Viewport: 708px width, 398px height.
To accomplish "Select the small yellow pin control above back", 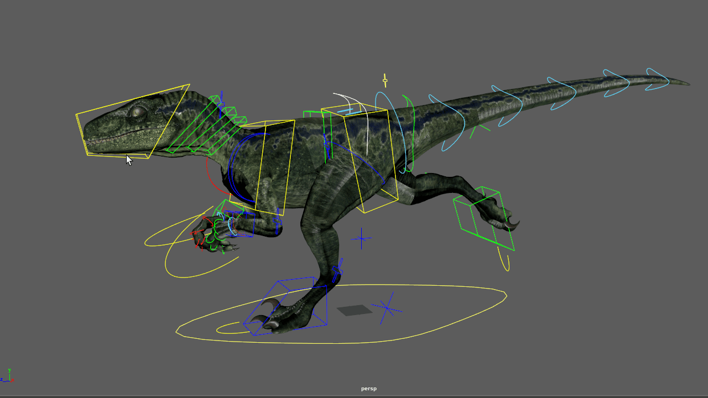I will click(385, 81).
